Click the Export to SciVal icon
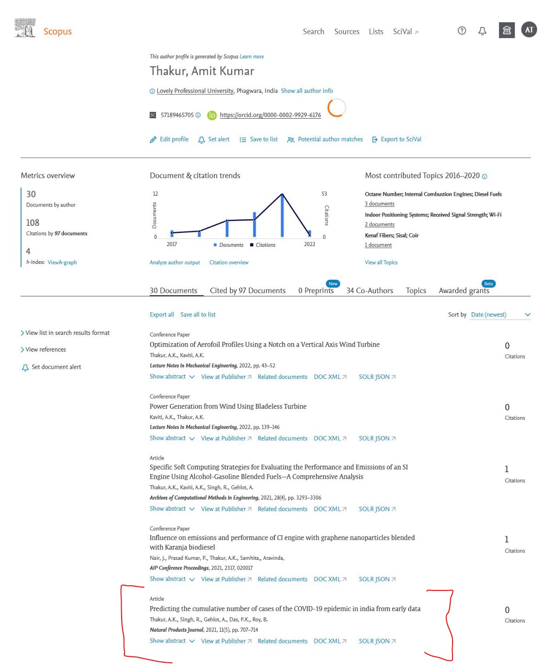 click(375, 140)
